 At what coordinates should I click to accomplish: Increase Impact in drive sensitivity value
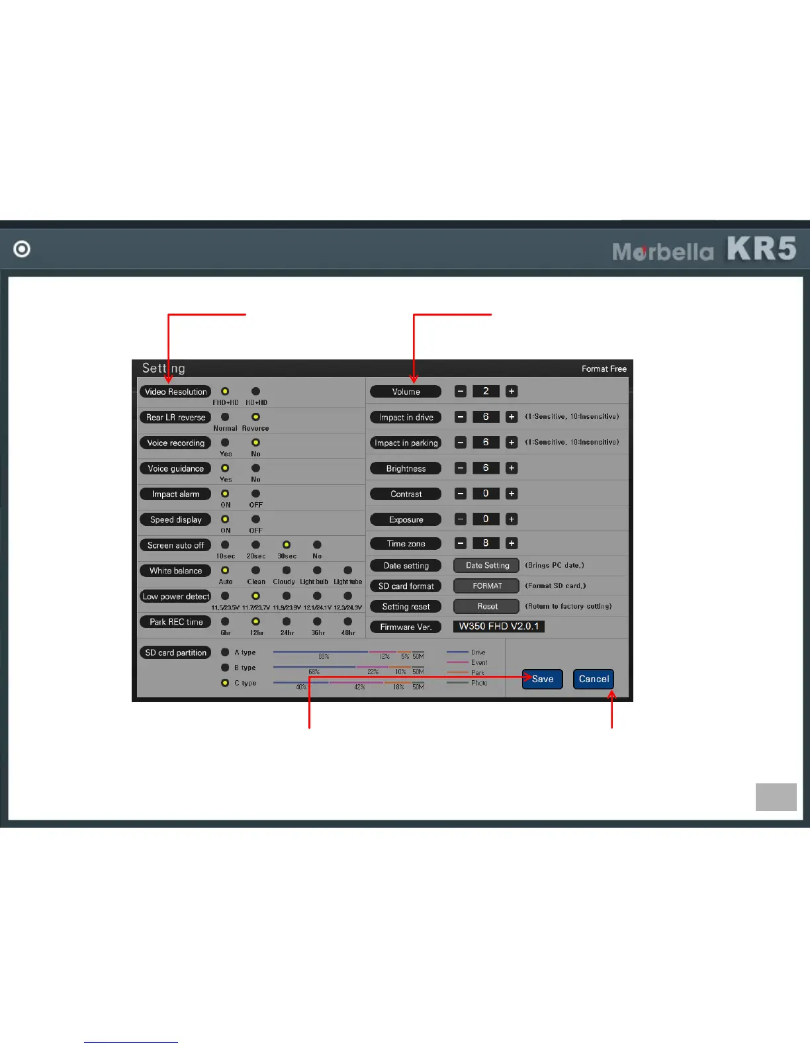pyautogui.click(x=512, y=417)
